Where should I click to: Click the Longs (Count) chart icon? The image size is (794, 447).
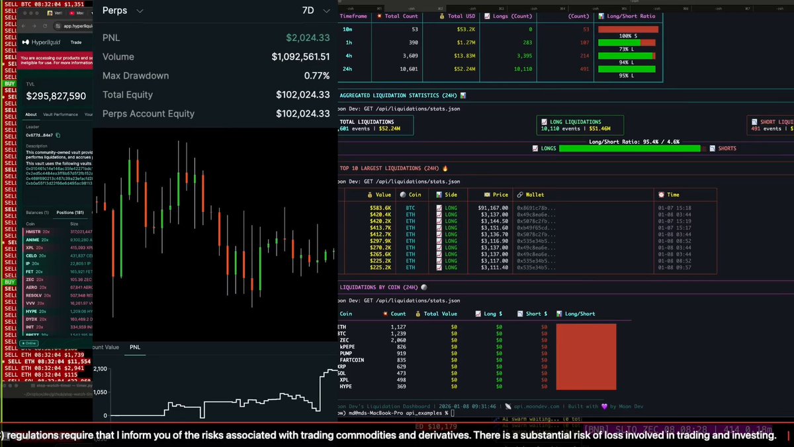coord(488,15)
